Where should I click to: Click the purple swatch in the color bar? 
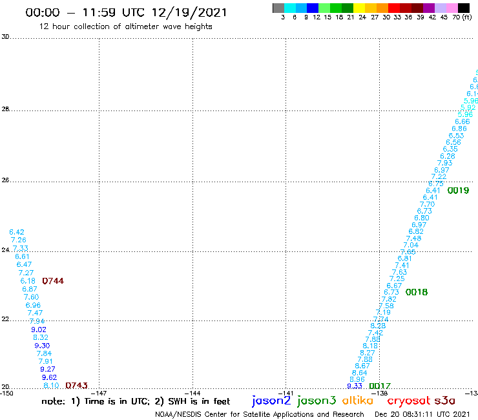(x=429, y=8)
